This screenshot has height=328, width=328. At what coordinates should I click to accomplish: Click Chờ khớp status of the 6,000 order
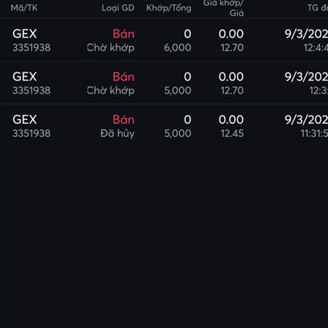[110, 48]
